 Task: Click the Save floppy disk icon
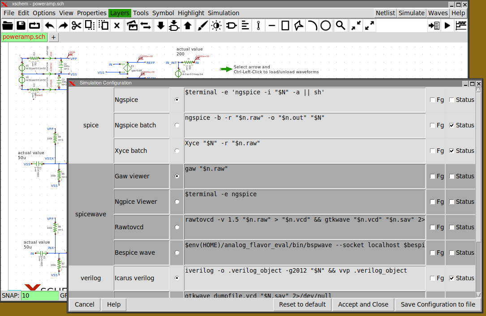coord(21,25)
